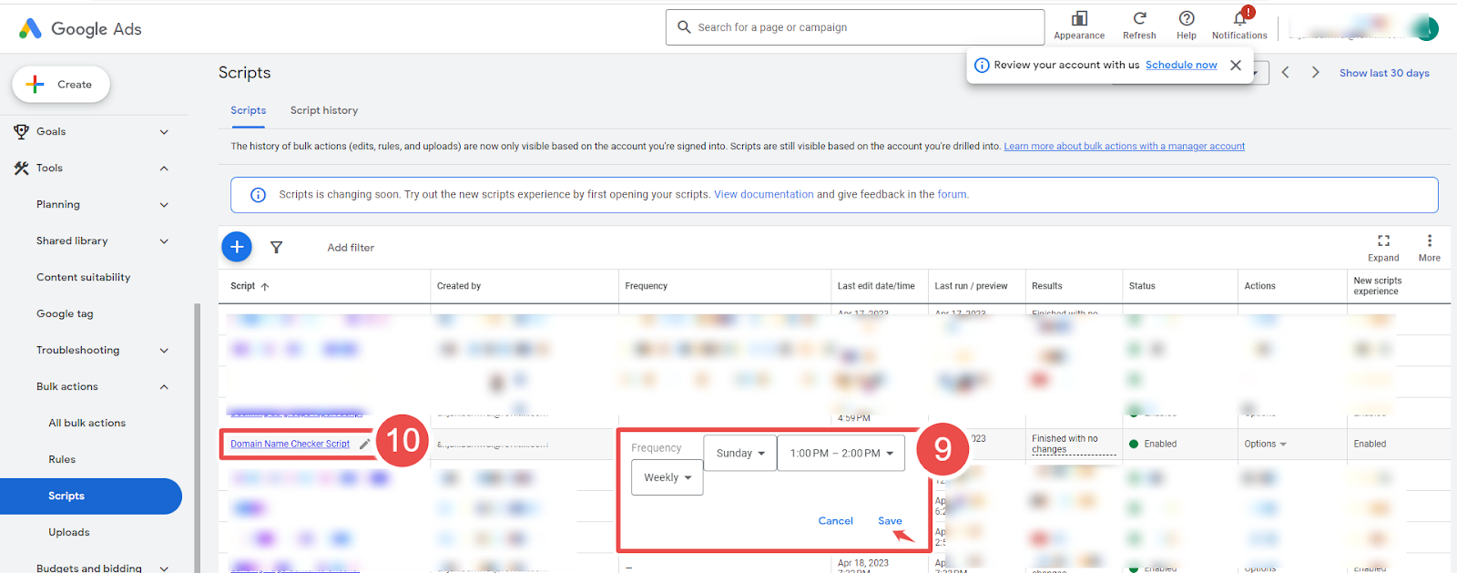This screenshot has height=573, width=1457.
Task: Save the frequency setting
Action: point(890,521)
